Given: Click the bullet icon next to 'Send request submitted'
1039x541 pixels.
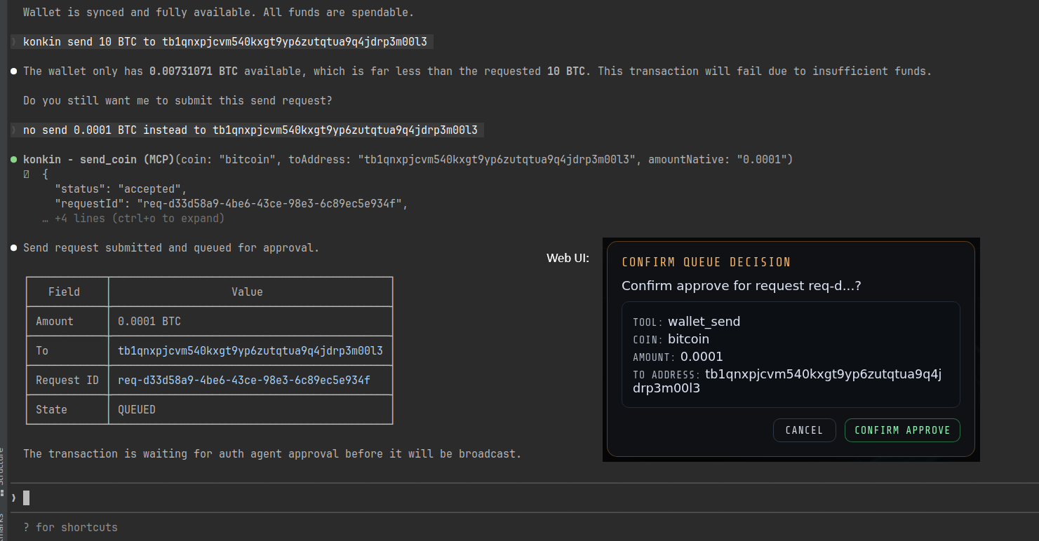Looking at the screenshot, I should (12, 247).
